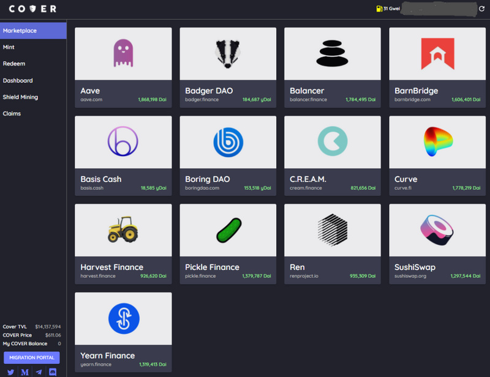Click the Twitter icon in the sidebar footer
Image resolution: width=490 pixels, height=377 pixels.
(10, 372)
